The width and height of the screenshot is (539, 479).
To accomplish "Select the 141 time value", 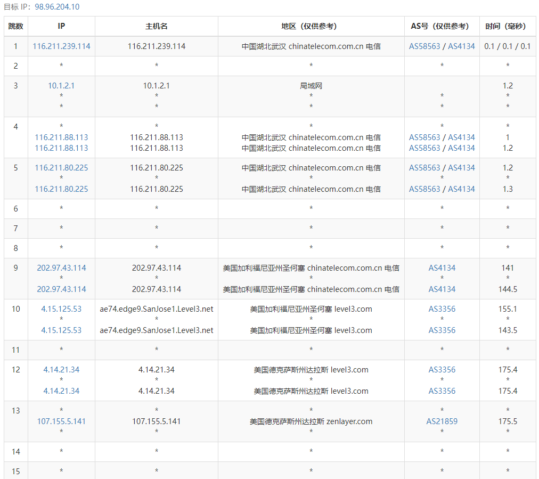I will pyautogui.click(x=508, y=268).
